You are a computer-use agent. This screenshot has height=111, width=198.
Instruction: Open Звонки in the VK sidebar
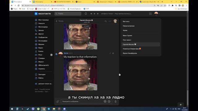click(41, 30)
